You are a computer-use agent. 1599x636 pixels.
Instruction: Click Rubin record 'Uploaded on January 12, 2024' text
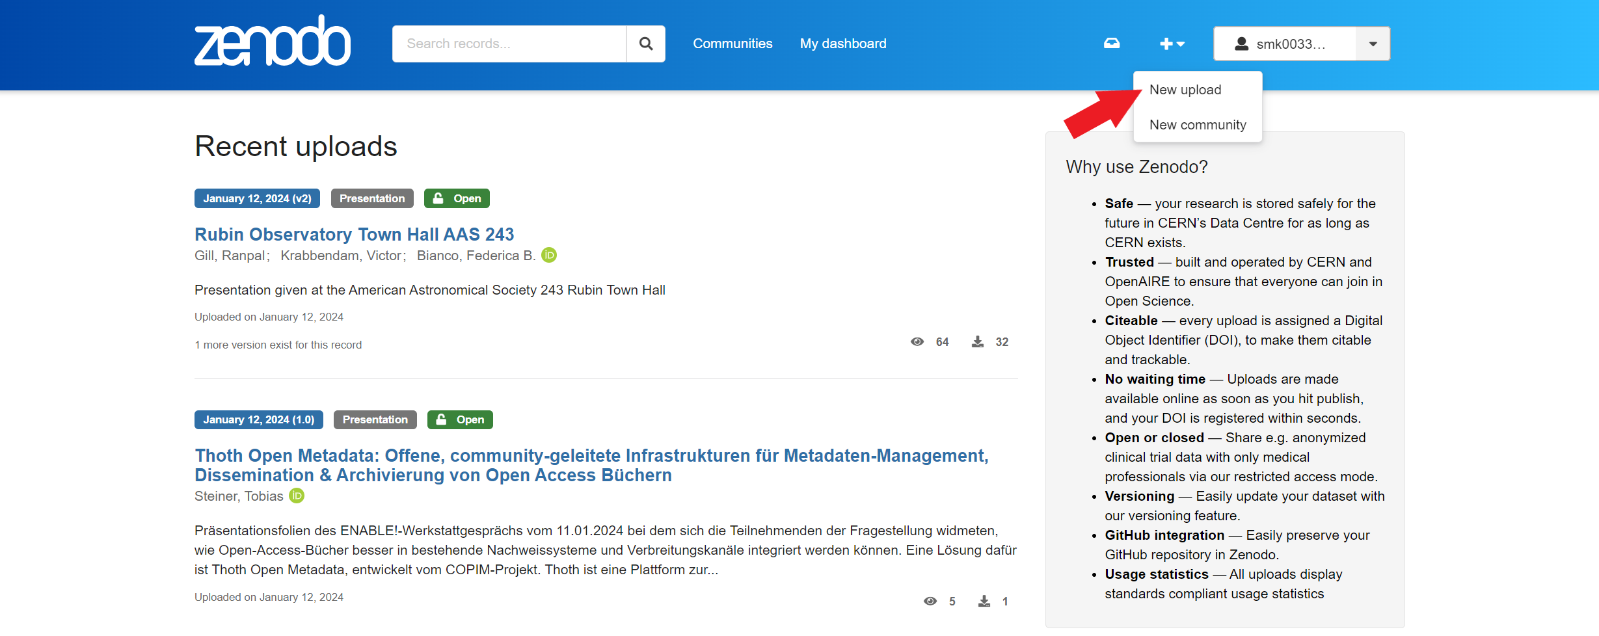269,317
